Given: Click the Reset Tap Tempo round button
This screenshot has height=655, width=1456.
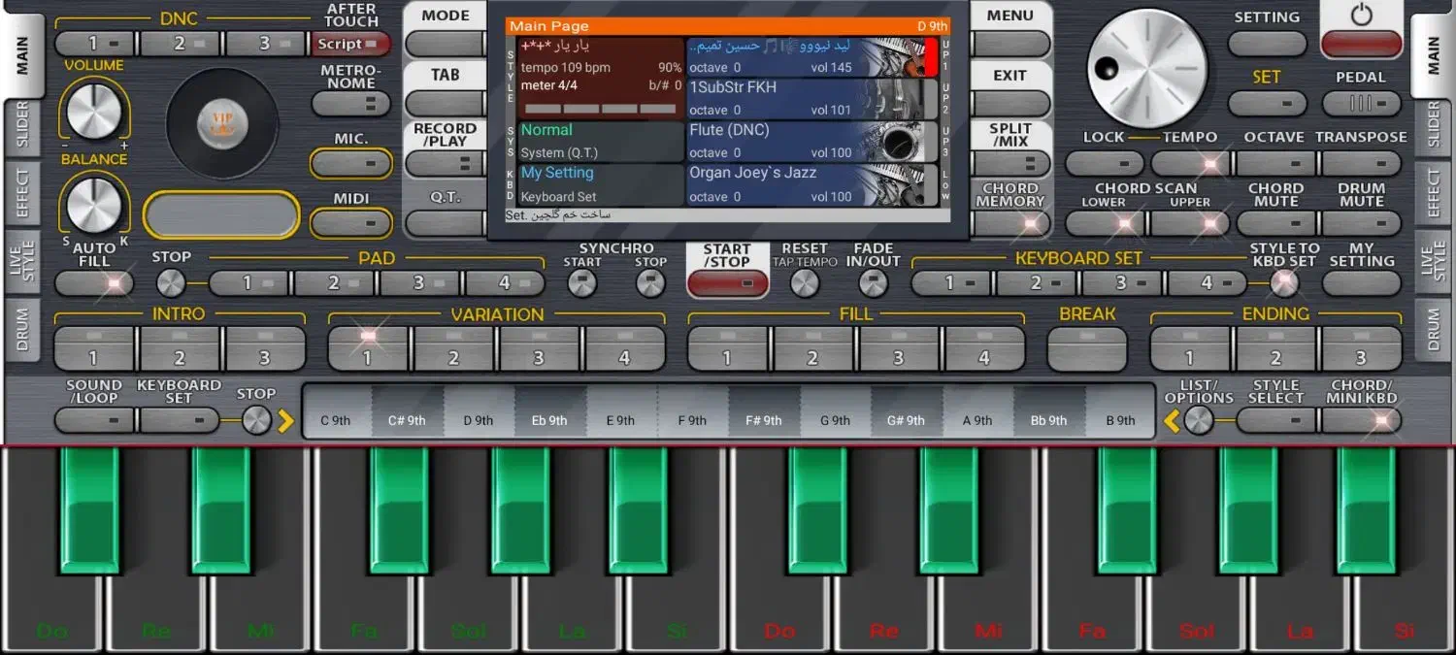Looking at the screenshot, I should pyautogui.click(x=805, y=283).
